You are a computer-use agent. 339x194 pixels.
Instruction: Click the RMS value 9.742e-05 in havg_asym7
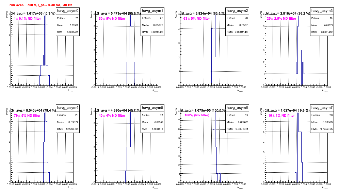326,129
